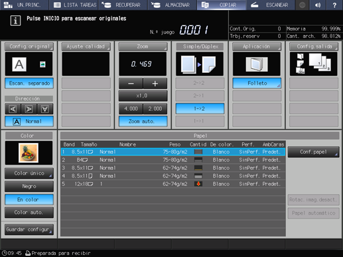Select 1->2 duplex mode
The image size is (343, 257).
point(200,109)
